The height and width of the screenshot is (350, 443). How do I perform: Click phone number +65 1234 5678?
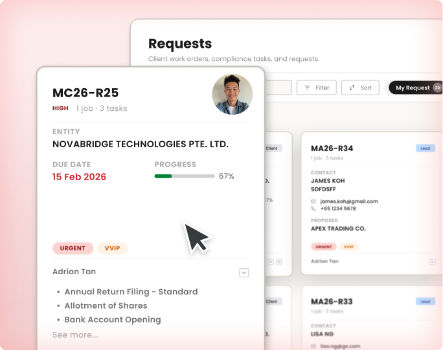click(338, 209)
